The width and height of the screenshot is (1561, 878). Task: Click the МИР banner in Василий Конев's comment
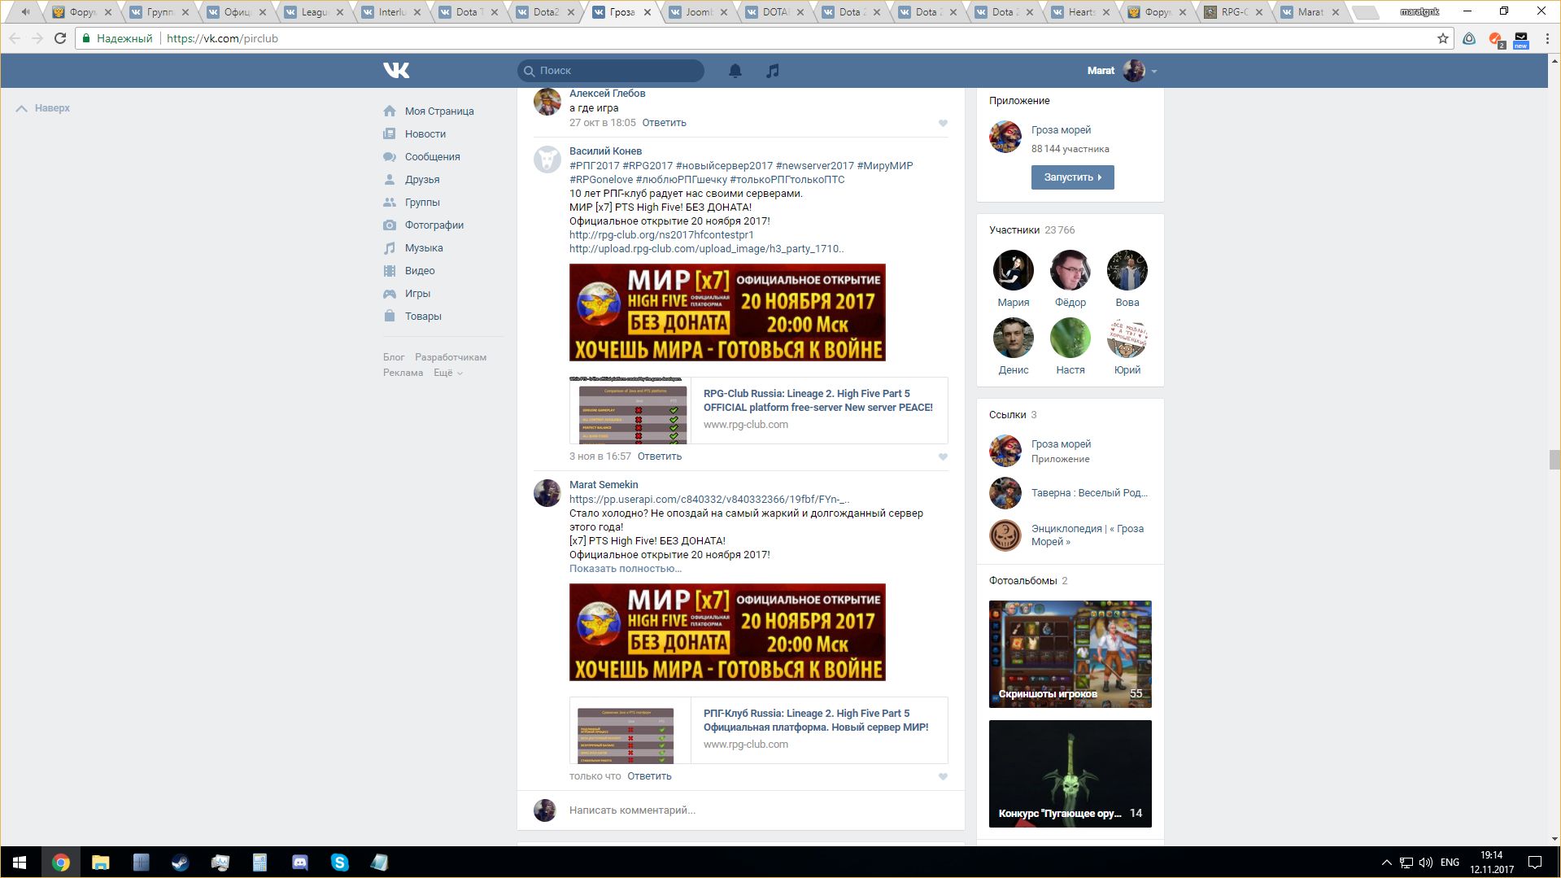727,312
